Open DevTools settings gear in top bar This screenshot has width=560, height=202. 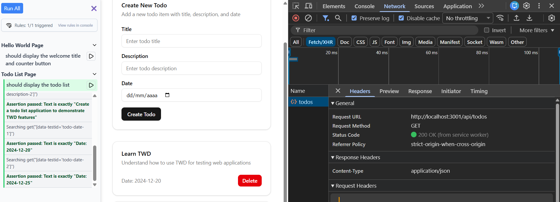click(526, 6)
